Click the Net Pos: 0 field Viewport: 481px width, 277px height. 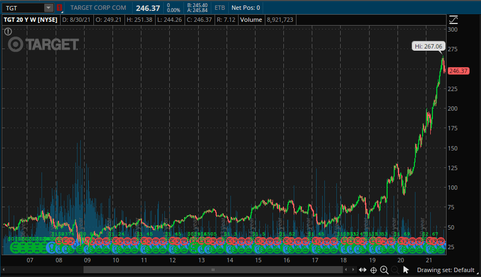[246, 8]
